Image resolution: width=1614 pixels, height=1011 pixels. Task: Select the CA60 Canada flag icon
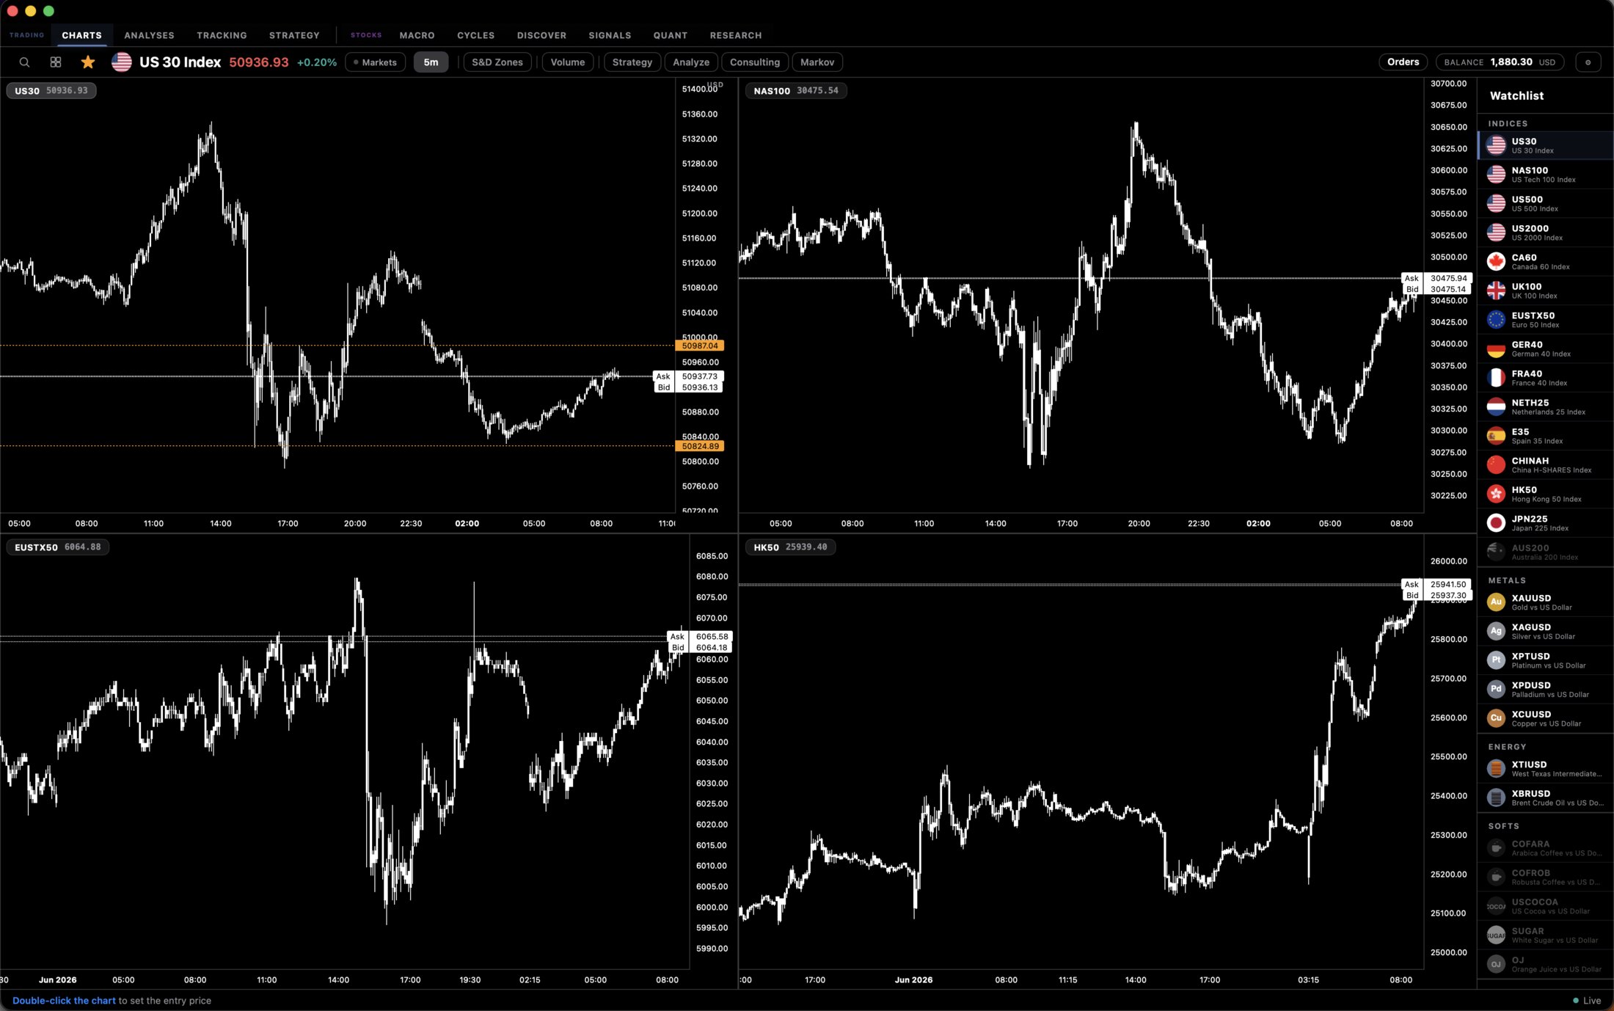point(1496,262)
